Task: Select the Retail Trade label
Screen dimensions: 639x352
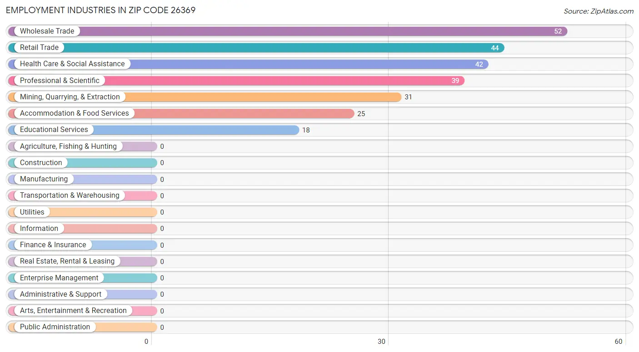Action: 39,48
